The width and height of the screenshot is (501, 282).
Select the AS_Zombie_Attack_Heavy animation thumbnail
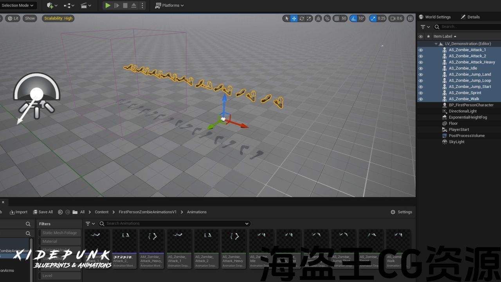coord(234,249)
